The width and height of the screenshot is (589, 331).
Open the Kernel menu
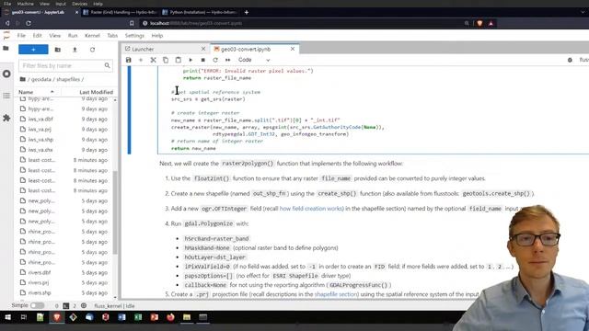pyautogui.click(x=92, y=36)
